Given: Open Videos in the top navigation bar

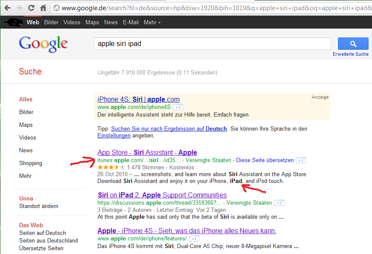Looking at the screenshot, I should pos(72,22).
